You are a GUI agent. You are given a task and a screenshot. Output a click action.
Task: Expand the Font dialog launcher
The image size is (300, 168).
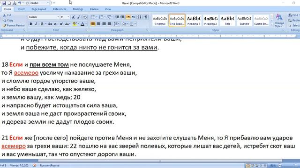(86, 30)
